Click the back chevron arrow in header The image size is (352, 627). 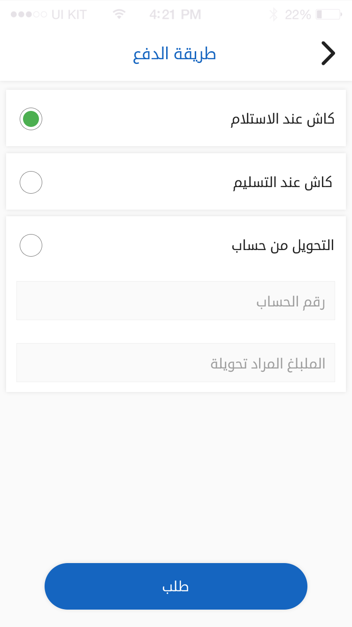coord(328,54)
